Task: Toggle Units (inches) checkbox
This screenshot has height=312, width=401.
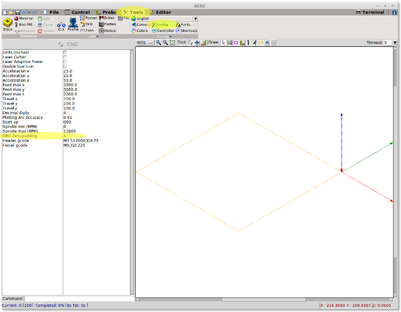Action: coord(65,53)
